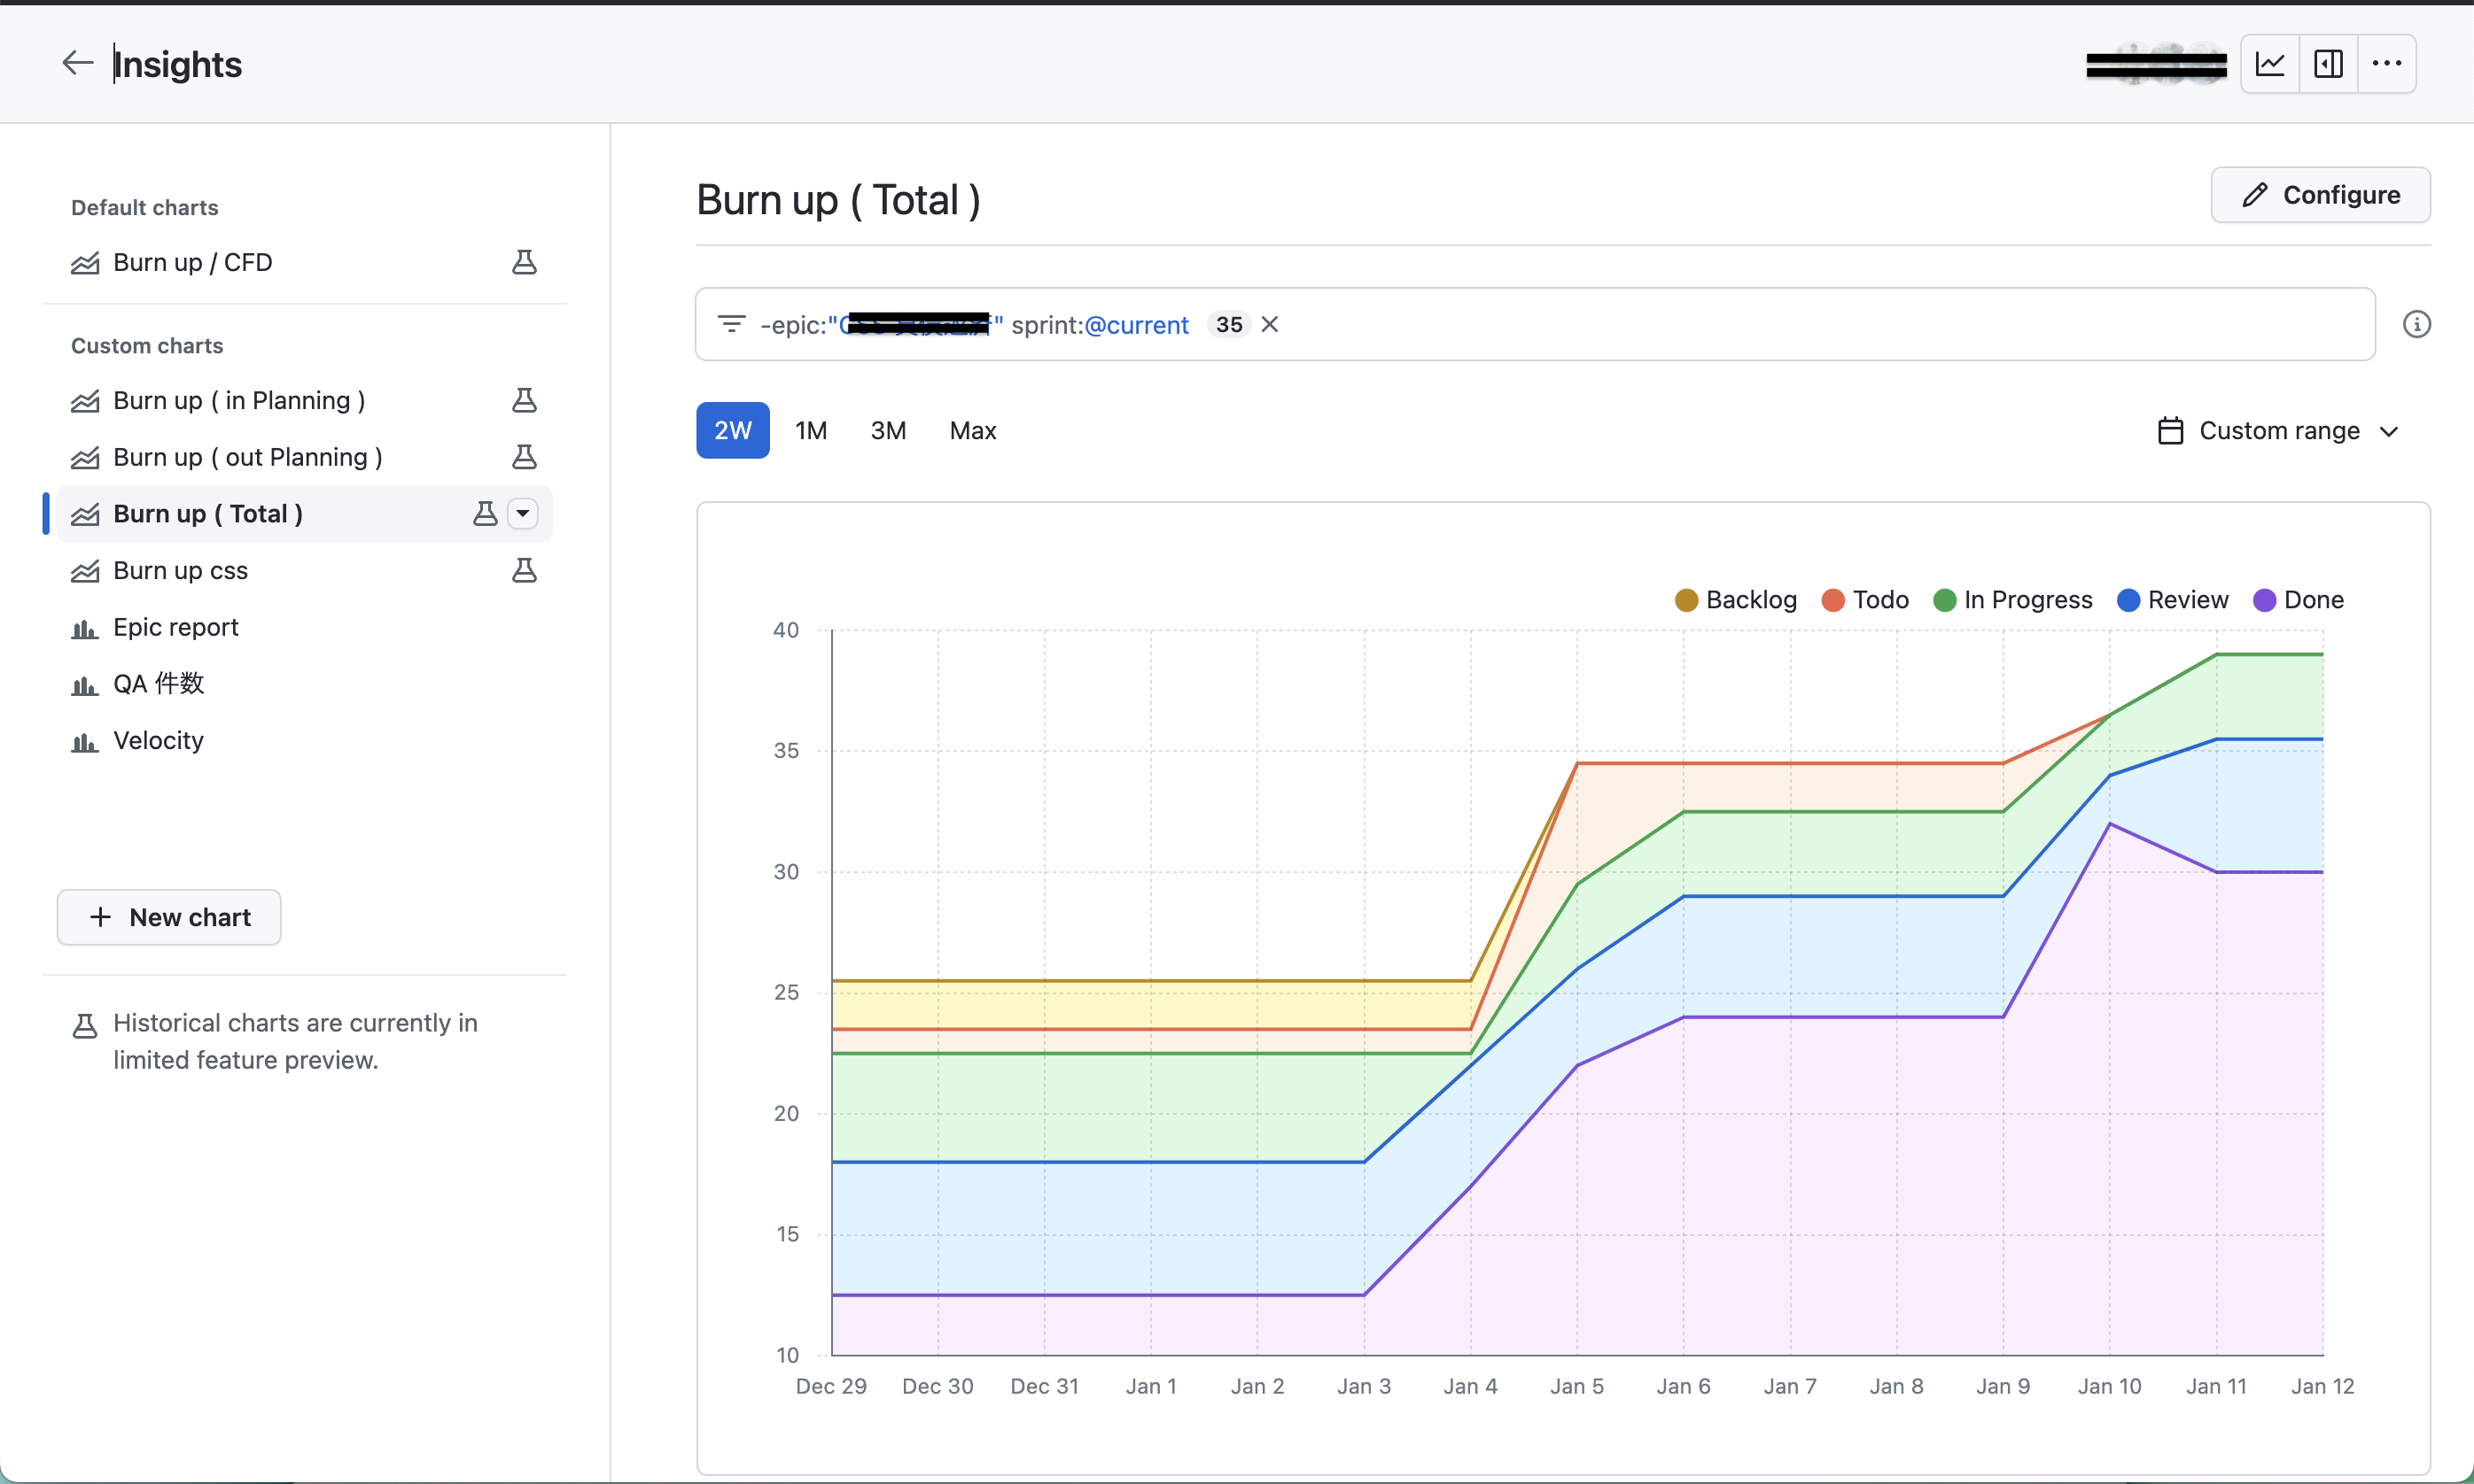Create a New chart
2474x1484 pixels.
pos(169,917)
